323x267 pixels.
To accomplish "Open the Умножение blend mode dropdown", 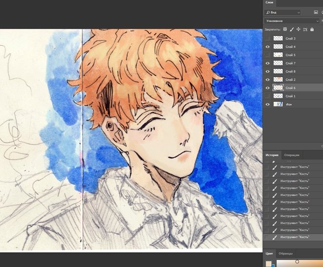I will coord(292,21).
